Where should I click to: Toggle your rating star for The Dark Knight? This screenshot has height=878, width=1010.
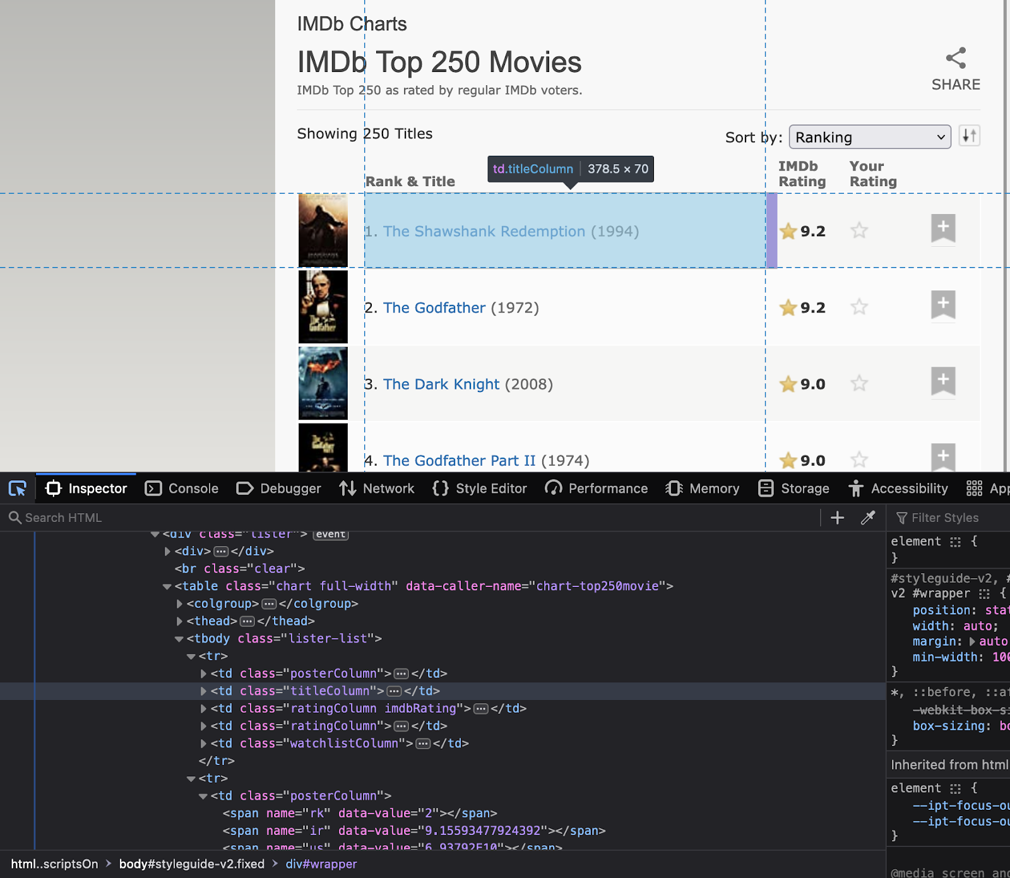pyautogui.click(x=859, y=384)
